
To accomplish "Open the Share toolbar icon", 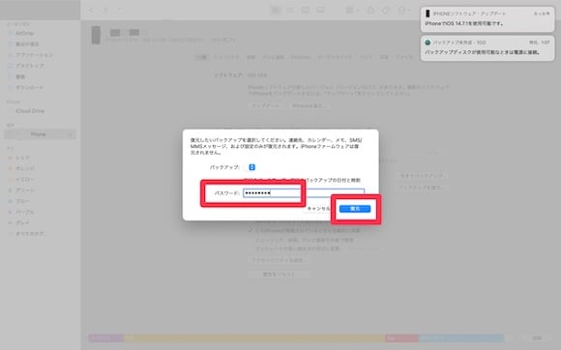I will click(370, 10).
